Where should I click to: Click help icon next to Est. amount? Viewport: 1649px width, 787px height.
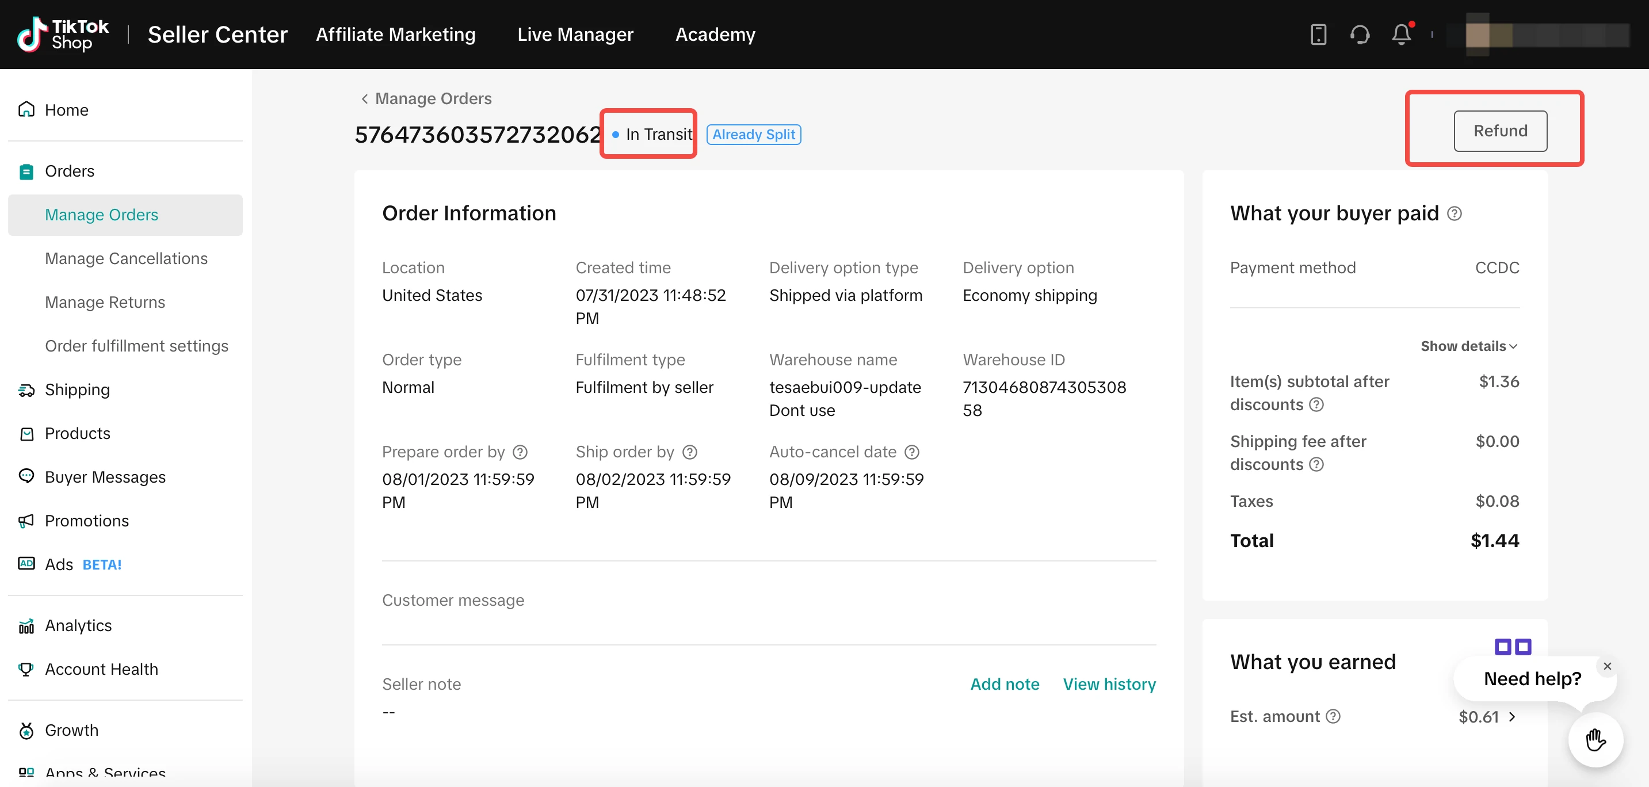[1333, 717]
